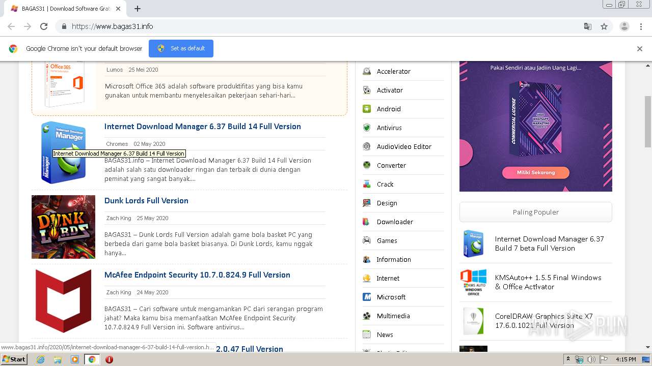652x366 pixels.
Task: Click the Antivirus shield icon
Action: point(367,128)
